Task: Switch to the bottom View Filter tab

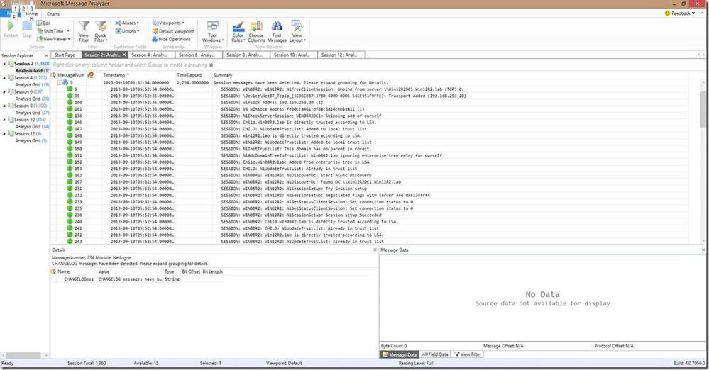Action: pos(468,354)
